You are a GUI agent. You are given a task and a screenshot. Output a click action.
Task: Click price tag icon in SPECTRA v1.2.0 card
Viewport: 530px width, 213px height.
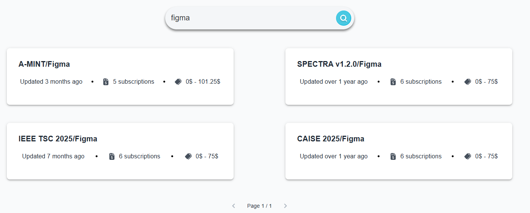tap(468, 82)
